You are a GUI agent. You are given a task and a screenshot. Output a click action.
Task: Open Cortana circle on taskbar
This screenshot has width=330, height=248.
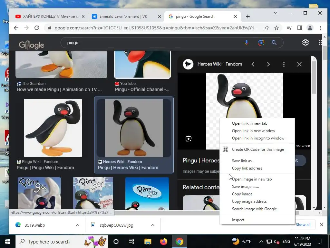(116, 242)
